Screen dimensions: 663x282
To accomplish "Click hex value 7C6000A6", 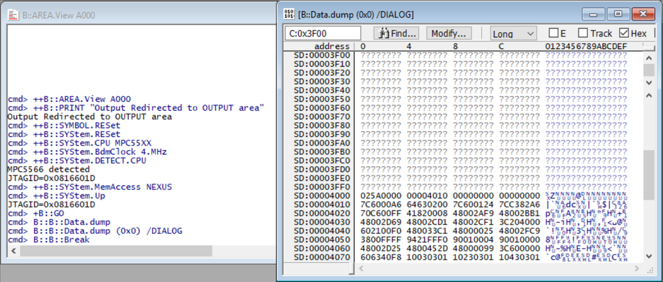I will point(381,205).
